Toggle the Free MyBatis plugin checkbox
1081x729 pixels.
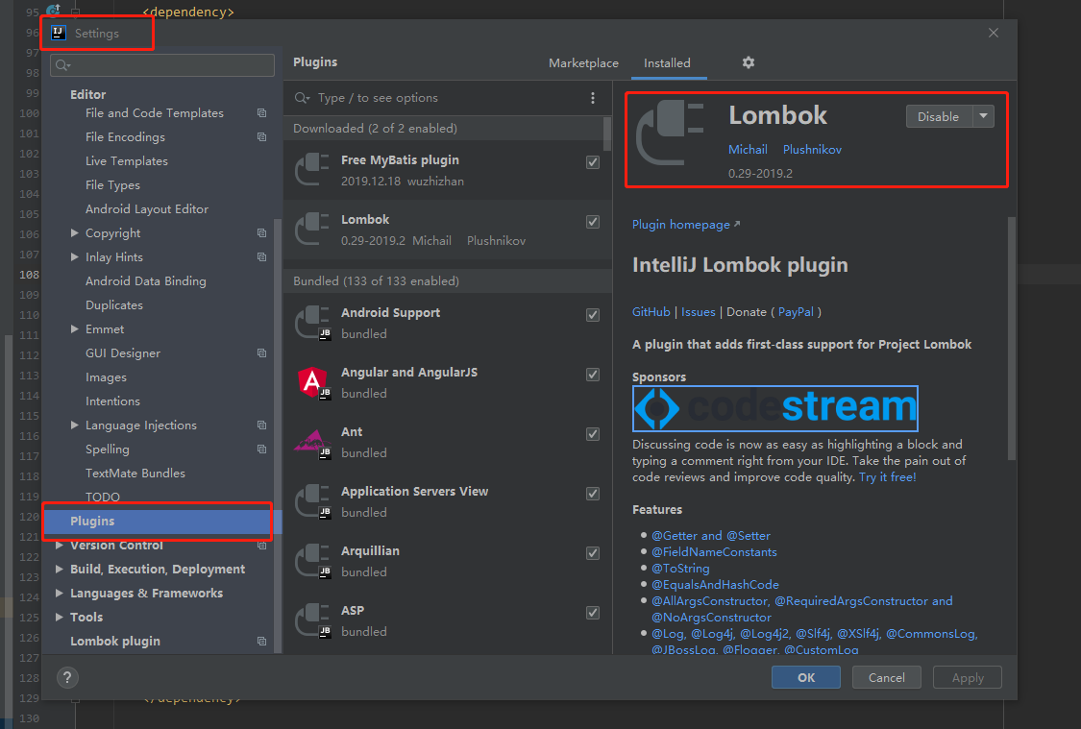tap(593, 162)
